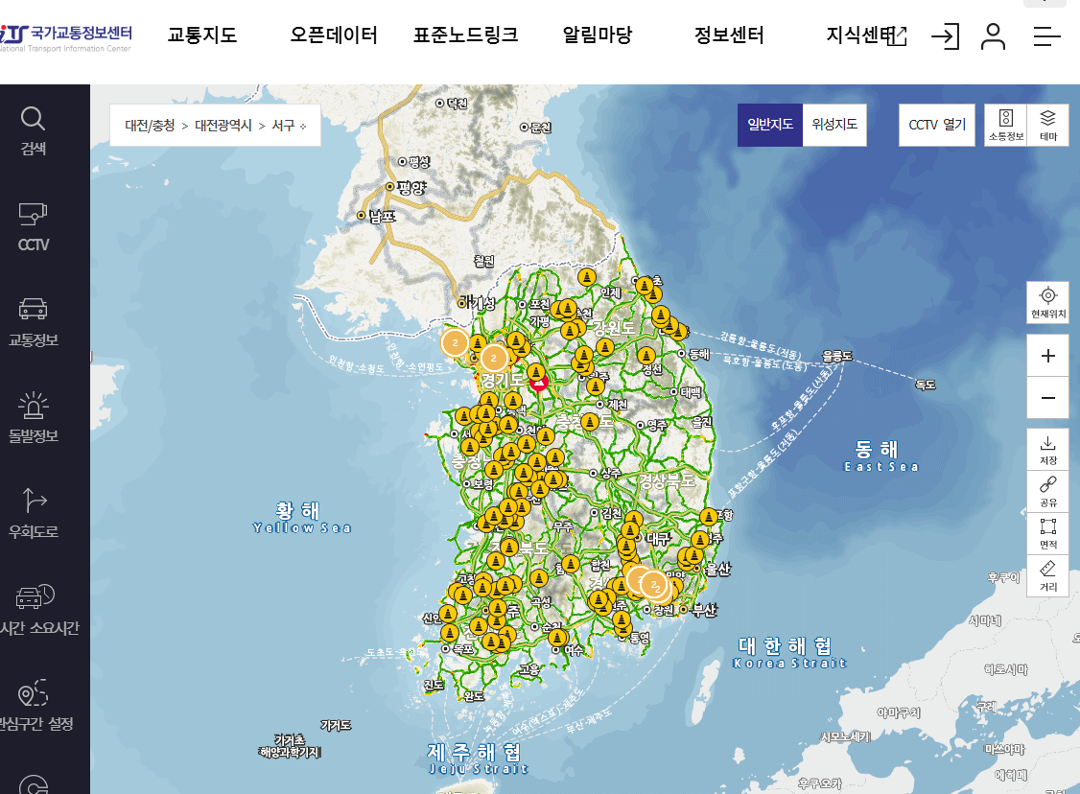
Task: Click the login arrow icon in header
Action: pyautogui.click(x=945, y=35)
